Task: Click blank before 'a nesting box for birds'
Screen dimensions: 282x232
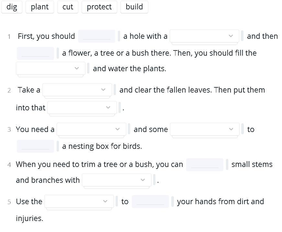Action: pyautogui.click(x=35, y=146)
